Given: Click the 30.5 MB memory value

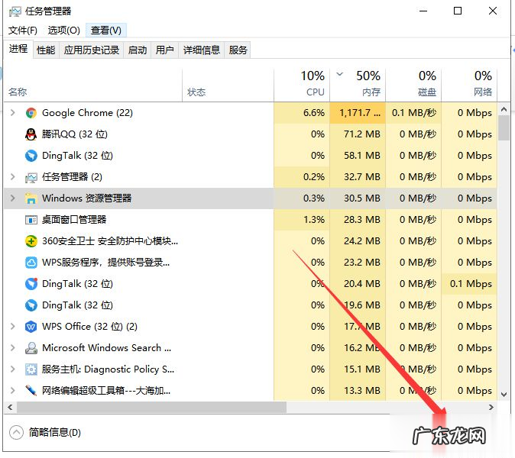Looking at the screenshot, I should [362, 198].
